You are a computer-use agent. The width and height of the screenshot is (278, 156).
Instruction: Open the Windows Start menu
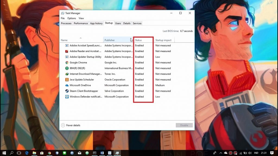pyautogui.click(x=4, y=153)
